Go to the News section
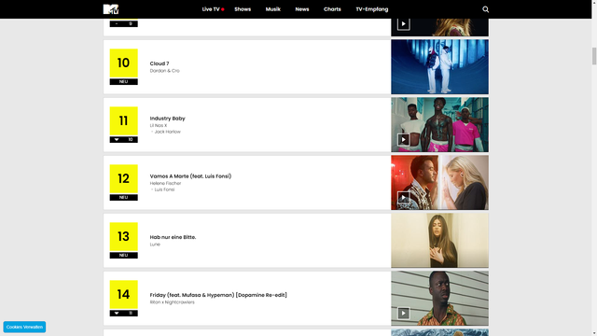Viewport: 597px width, 336px height. (x=302, y=9)
